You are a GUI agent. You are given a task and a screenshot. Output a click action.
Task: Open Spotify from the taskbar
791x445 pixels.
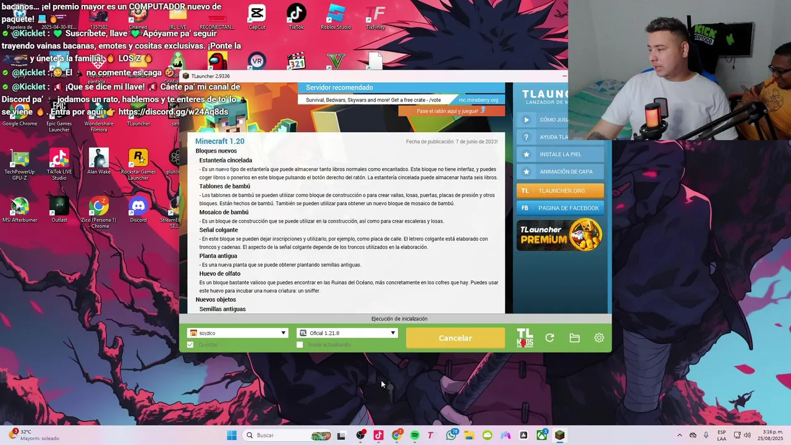415,435
